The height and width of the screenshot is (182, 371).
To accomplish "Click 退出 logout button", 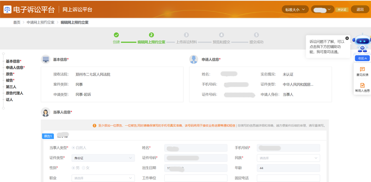I will [x=360, y=9].
